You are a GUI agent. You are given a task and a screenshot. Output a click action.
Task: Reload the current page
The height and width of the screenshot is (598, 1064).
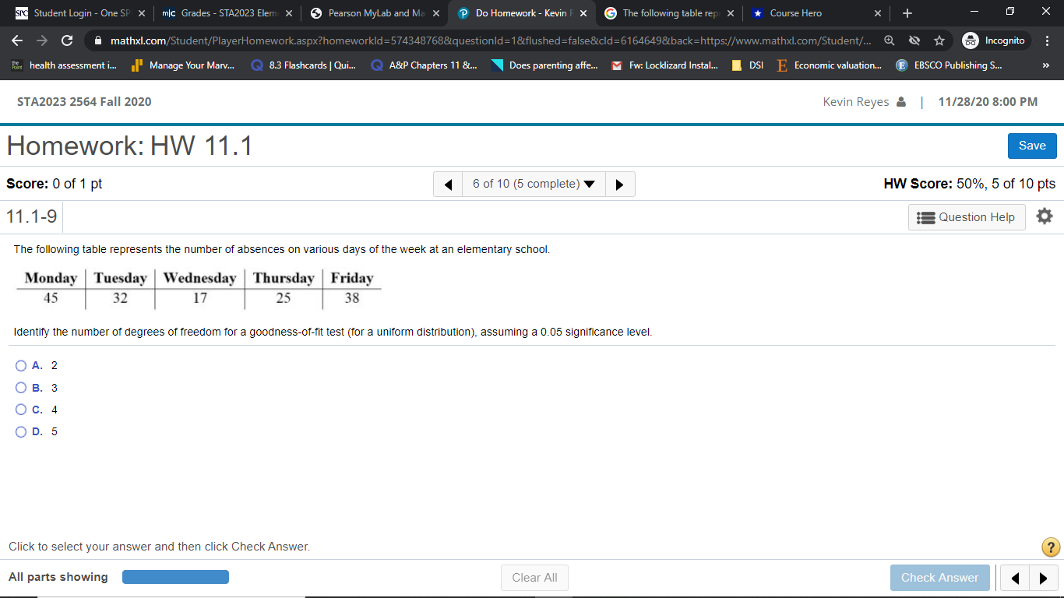click(67, 40)
